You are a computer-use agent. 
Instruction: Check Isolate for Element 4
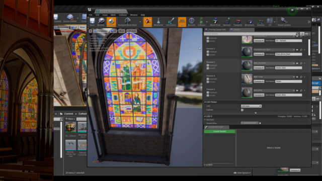coord(208,82)
